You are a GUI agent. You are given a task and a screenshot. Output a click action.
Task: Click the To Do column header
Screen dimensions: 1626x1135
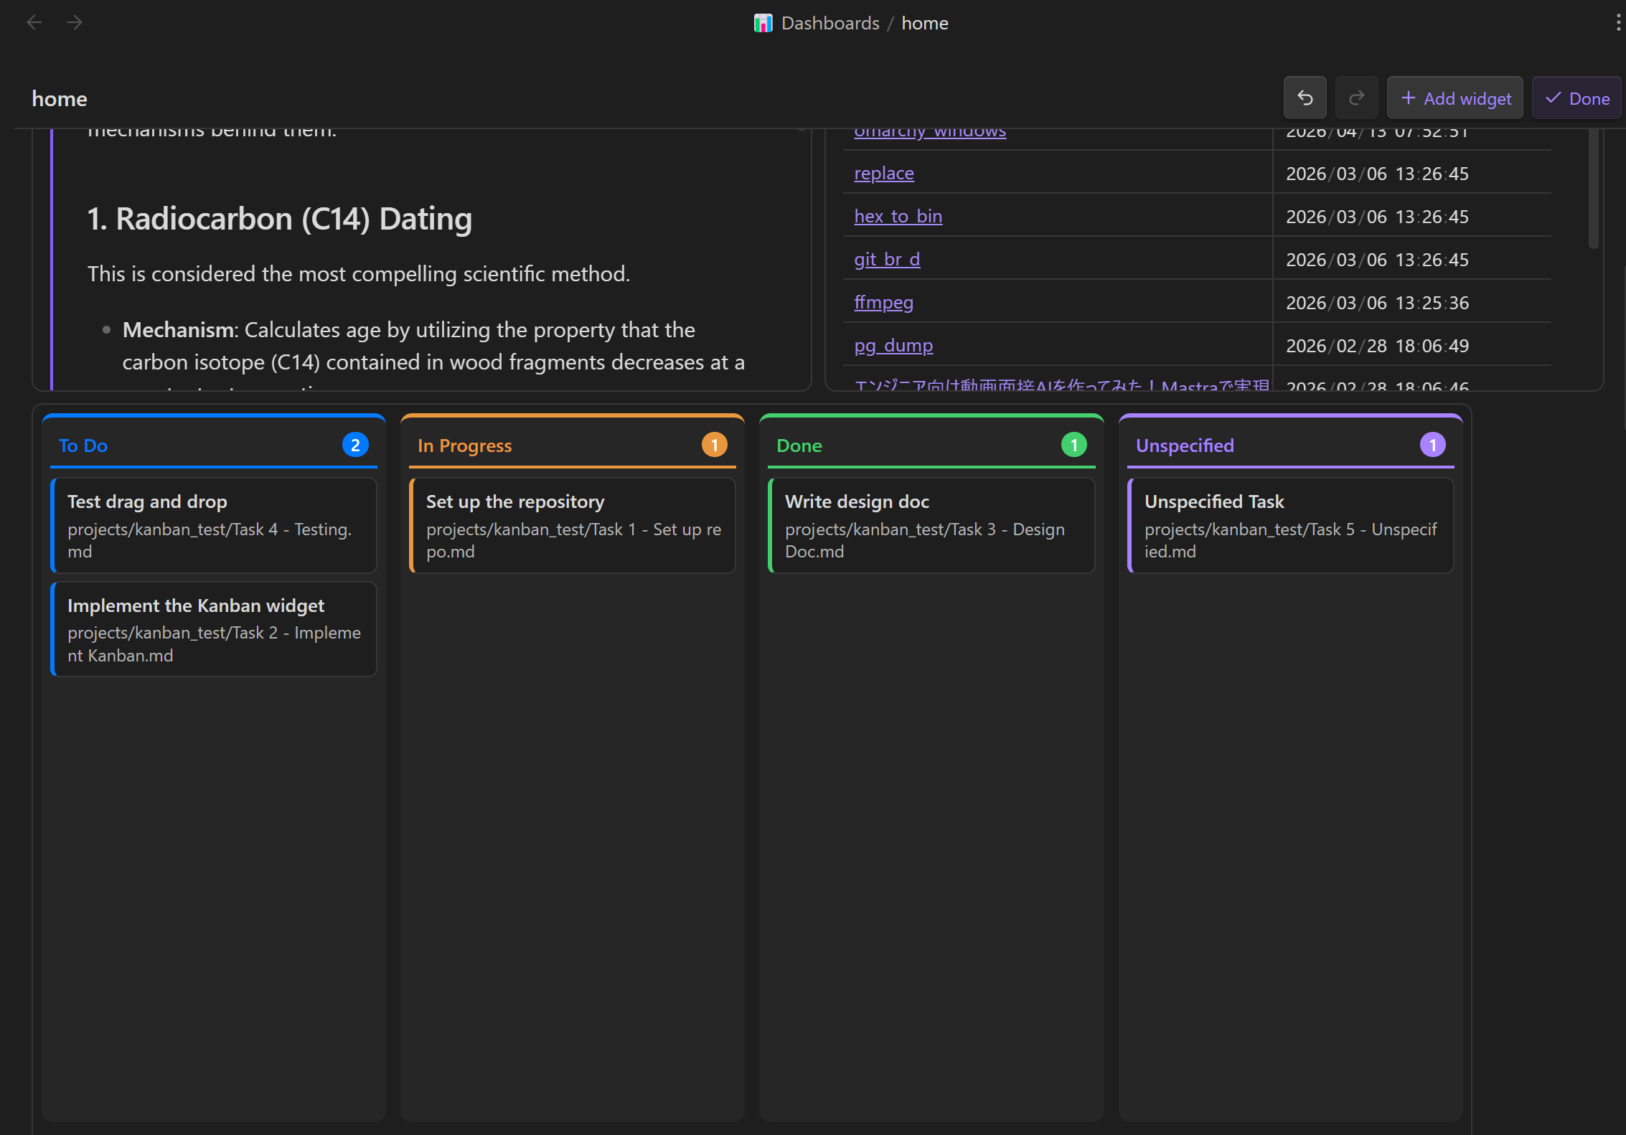coord(214,446)
